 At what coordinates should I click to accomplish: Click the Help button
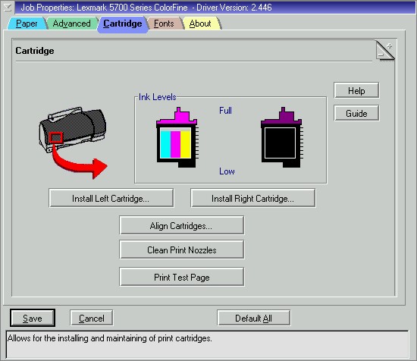coord(356,90)
